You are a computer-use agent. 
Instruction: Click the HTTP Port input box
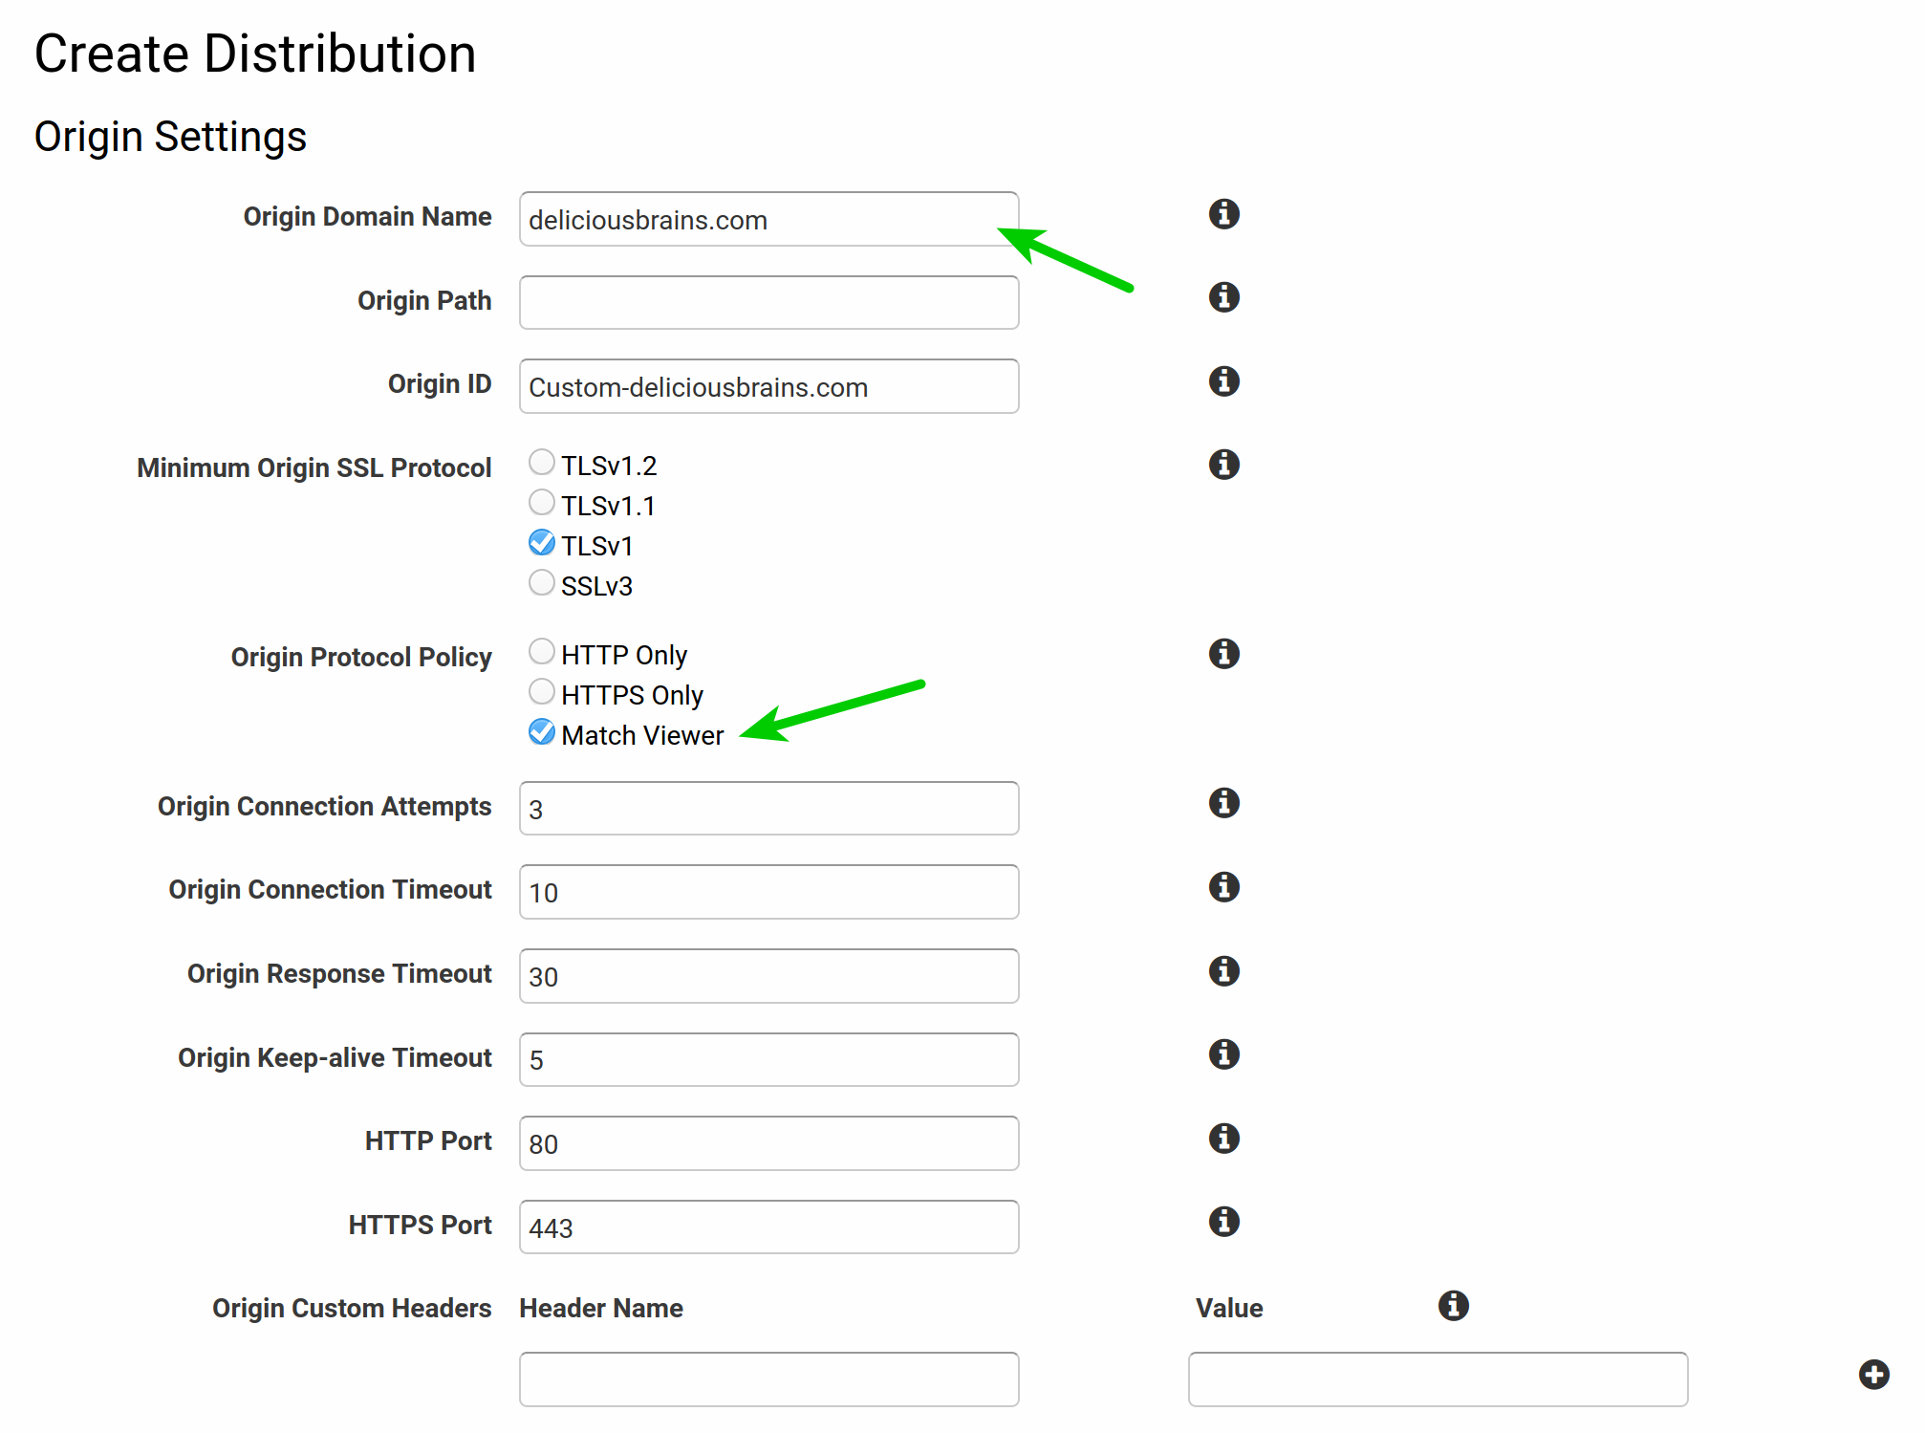coord(768,1143)
